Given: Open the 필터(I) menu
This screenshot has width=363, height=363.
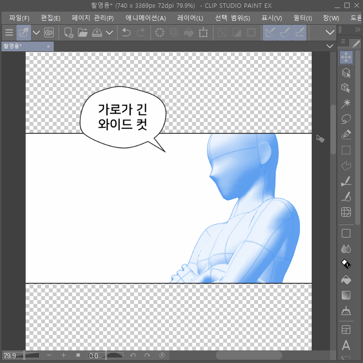Looking at the screenshot, I should tap(302, 18).
